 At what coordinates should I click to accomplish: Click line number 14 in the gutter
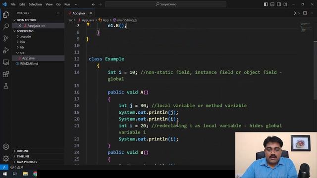pyautogui.click(x=77, y=72)
